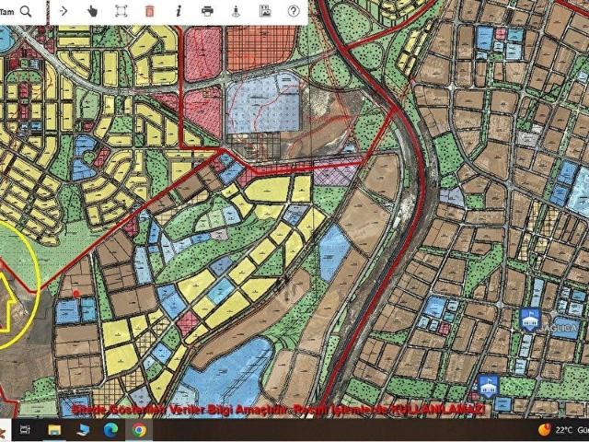Click the red trash delete icon
589x442 pixels.
click(x=149, y=11)
